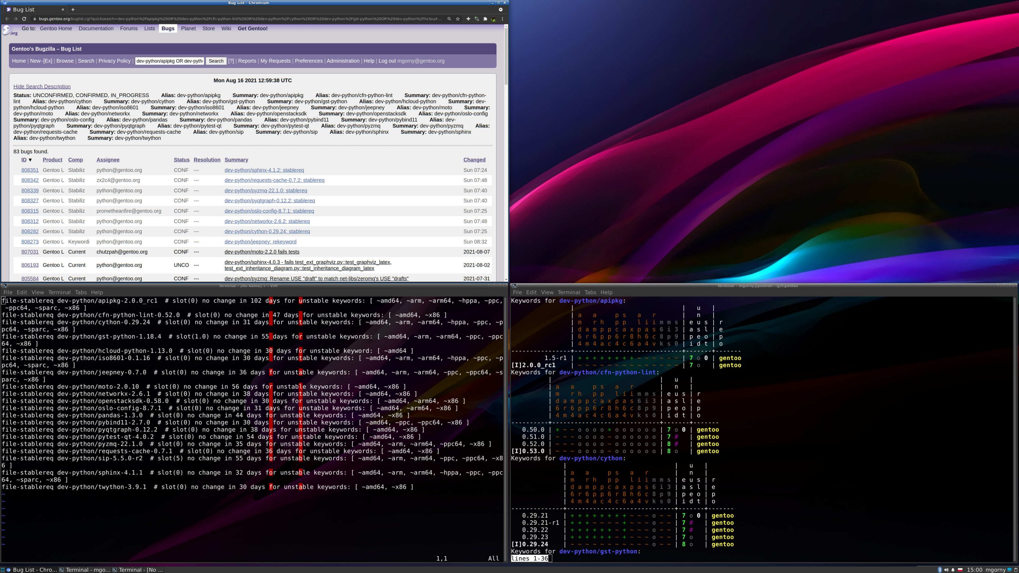Open sphinx-4.1.2 stablereq bug summary
This screenshot has height=573, width=1019.
pyautogui.click(x=264, y=170)
